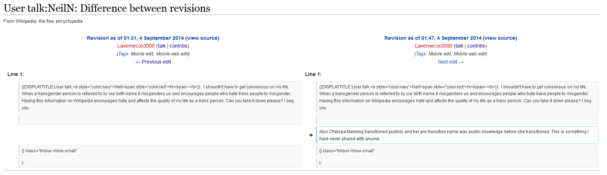Click the left-column '|-' line

160,163
